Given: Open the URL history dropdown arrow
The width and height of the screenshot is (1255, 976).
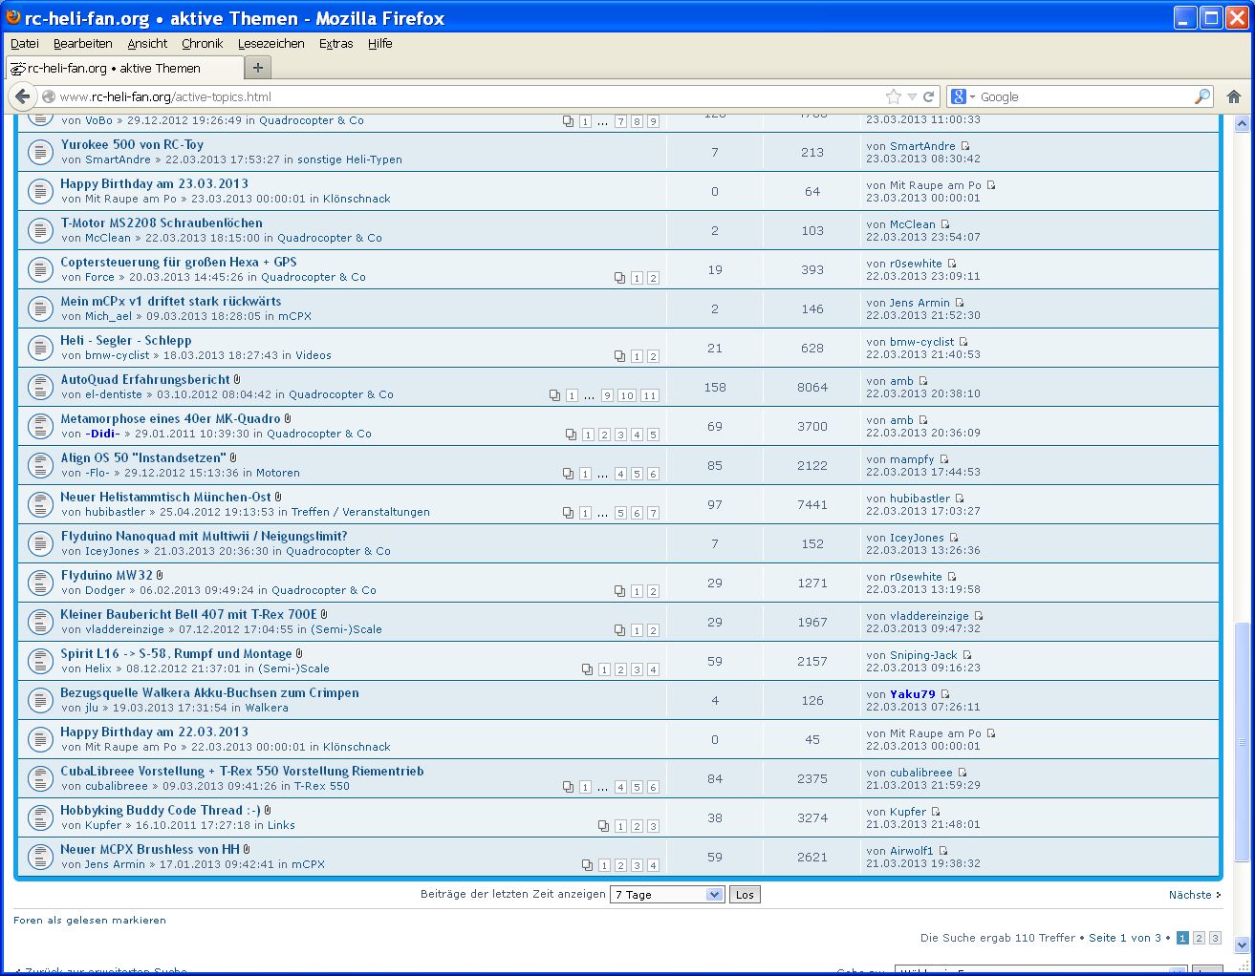Looking at the screenshot, I should coord(912,96).
